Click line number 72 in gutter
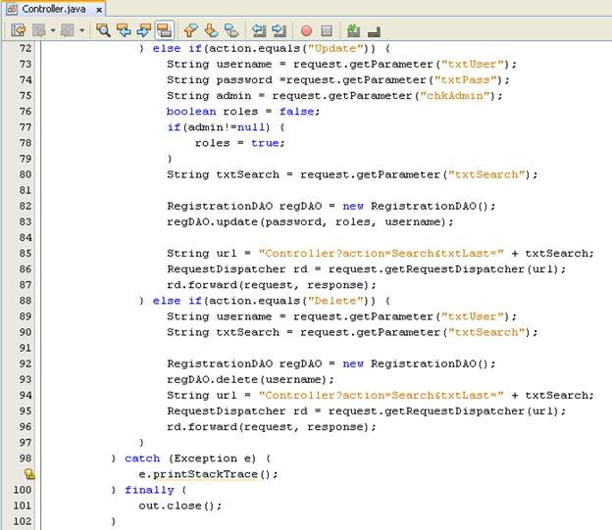The height and width of the screenshot is (530, 612). click(x=25, y=48)
